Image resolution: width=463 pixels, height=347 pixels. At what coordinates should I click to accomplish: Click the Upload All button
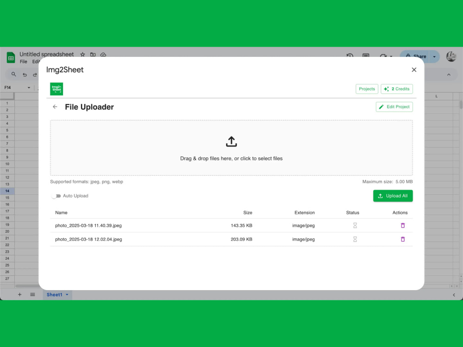pyautogui.click(x=393, y=196)
